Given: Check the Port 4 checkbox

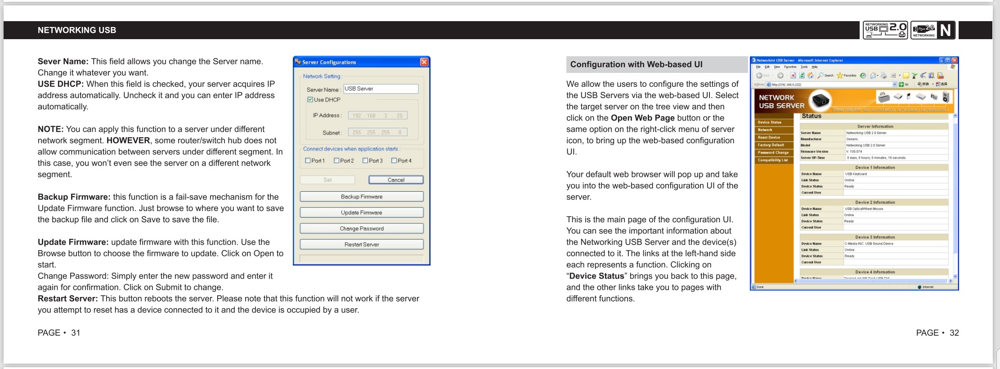Looking at the screenshot, I should click(394, 161).
